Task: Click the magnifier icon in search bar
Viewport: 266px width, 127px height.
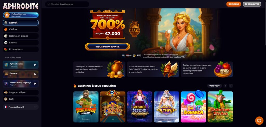Action: (x=49, y=4)
